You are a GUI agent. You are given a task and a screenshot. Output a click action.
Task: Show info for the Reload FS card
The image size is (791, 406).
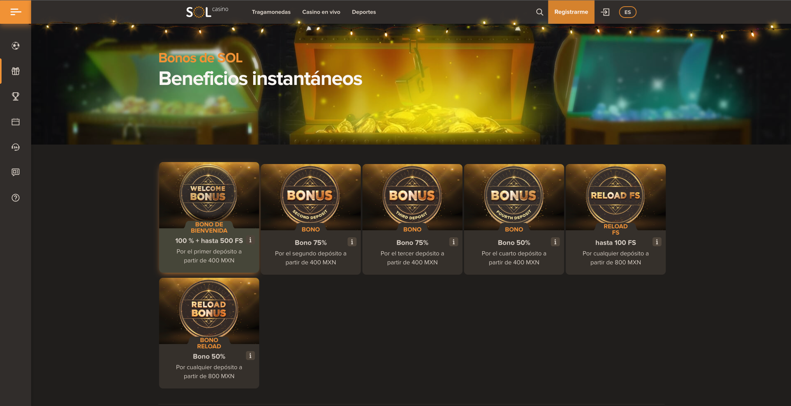tap(657, 242)
